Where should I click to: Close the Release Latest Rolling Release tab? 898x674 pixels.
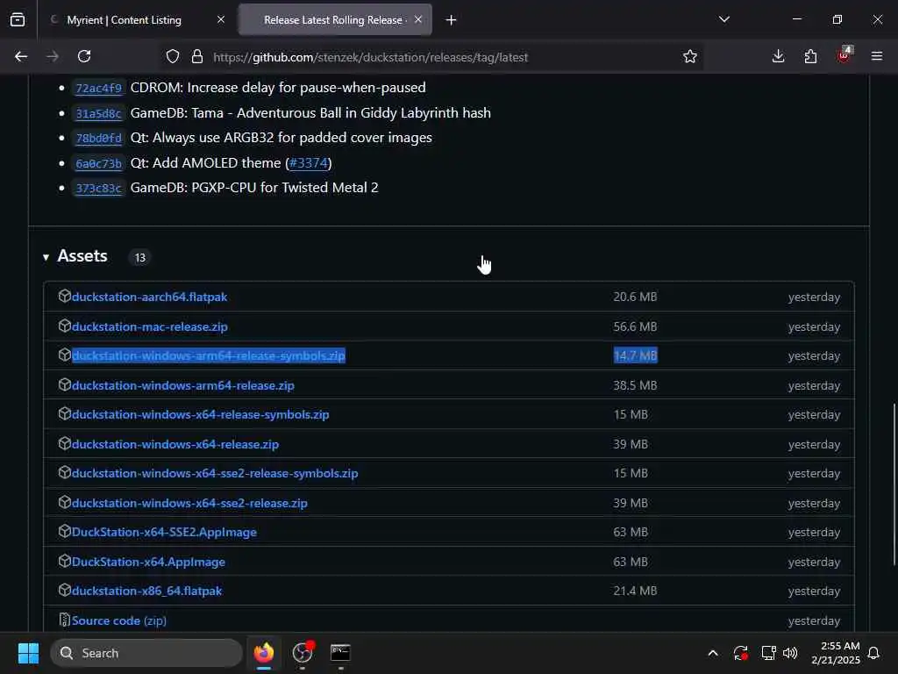pyautogui.click(x=418, y=19)
